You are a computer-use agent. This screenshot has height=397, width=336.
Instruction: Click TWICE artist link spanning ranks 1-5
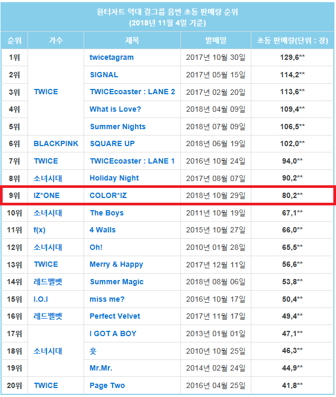tap(46, 92)
